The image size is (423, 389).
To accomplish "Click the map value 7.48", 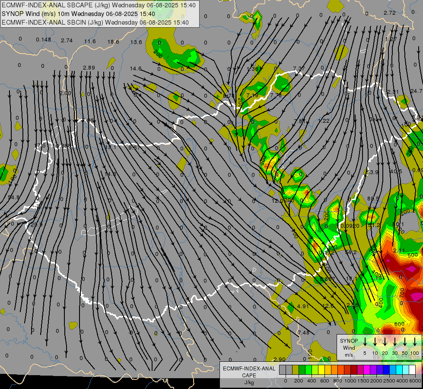I will point(304,332).
